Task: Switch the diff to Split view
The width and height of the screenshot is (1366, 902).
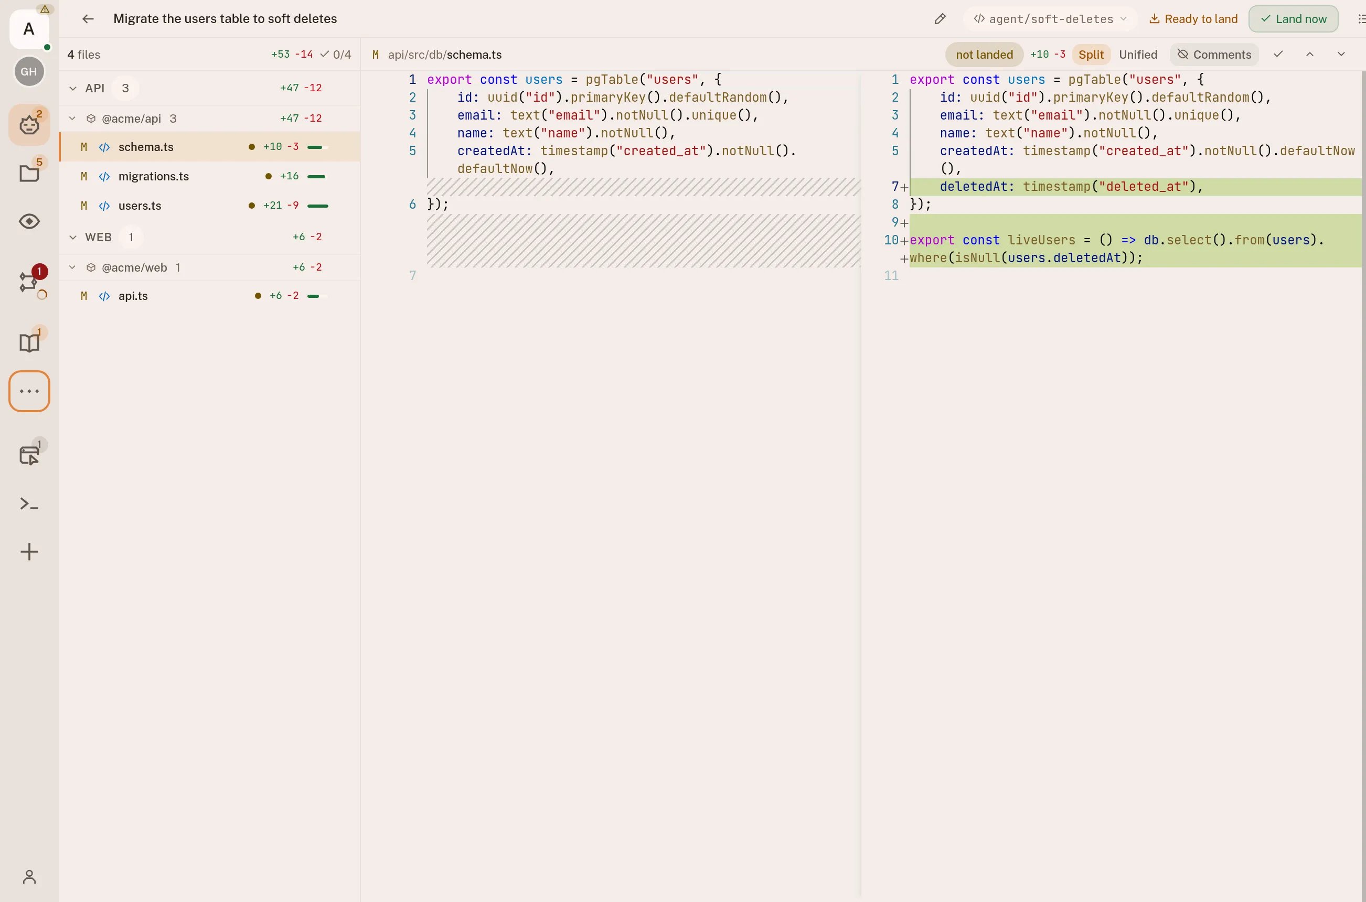Action: click(1091, 55)
